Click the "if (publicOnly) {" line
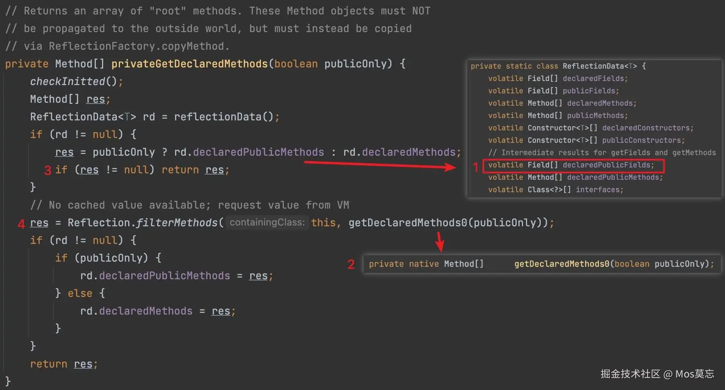This screenshot has height=390, width=725. point(108,258)
